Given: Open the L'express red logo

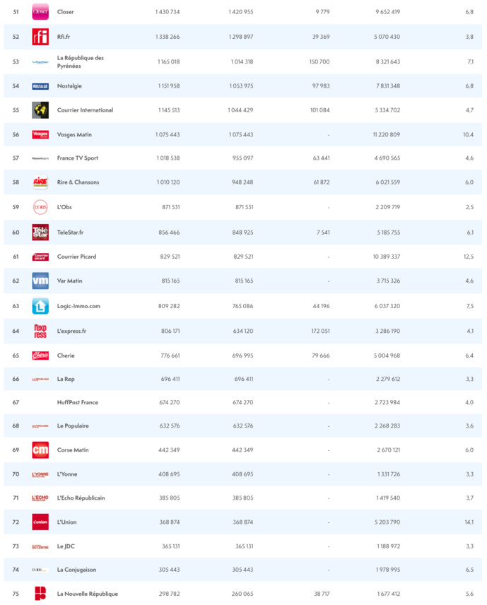Looking at the screenshot, I should click(x=40, y=331).
